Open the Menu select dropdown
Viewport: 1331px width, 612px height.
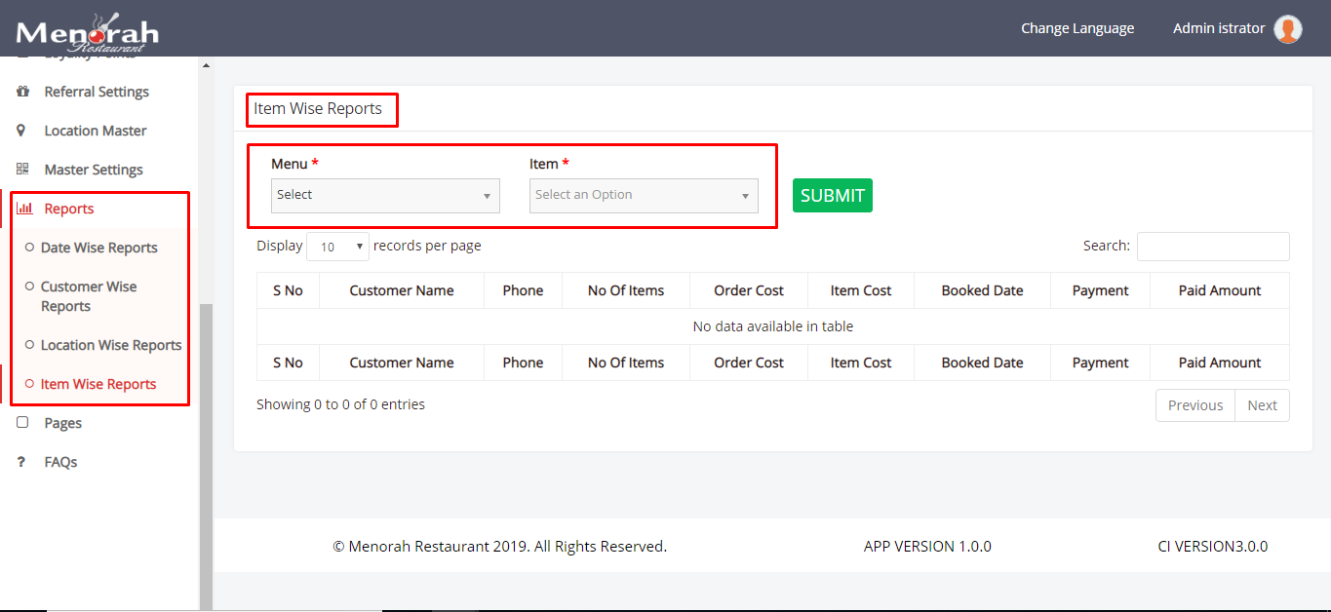385,195
